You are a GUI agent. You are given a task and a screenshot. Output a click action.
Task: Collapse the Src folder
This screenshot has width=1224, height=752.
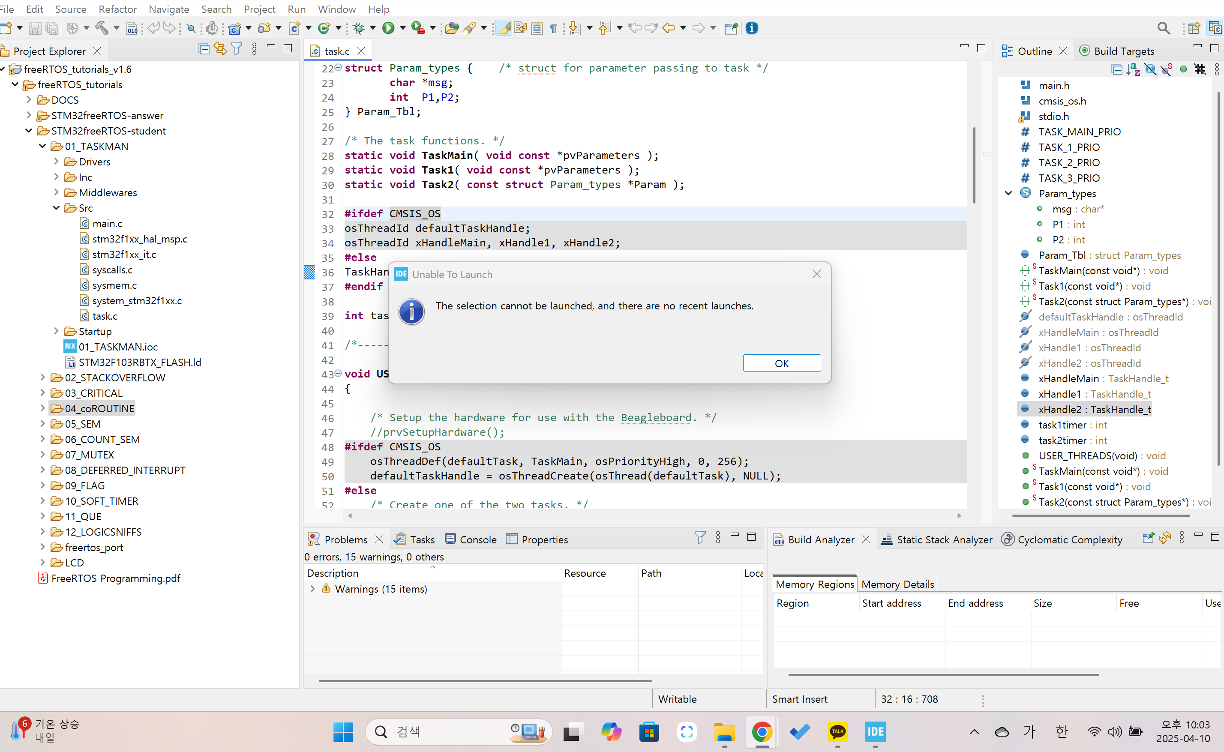(x=56, y=208)
